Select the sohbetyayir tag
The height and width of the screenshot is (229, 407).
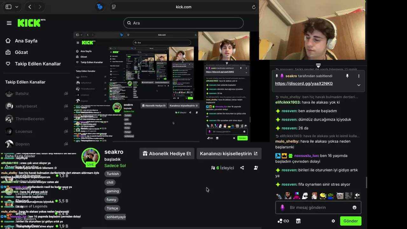tap(115, 217)
